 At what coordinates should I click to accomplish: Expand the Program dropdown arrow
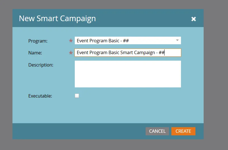pos(177,40)
